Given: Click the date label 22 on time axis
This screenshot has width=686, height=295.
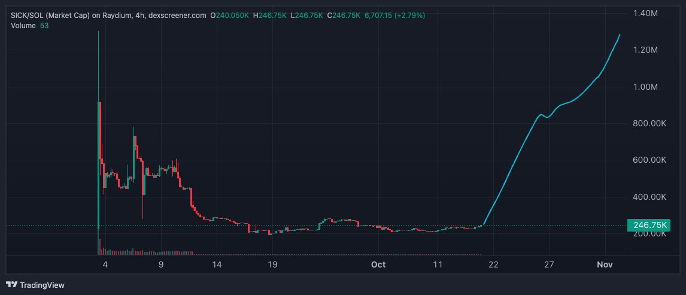Looking at the screenshot, I should (x=493, y=264).
